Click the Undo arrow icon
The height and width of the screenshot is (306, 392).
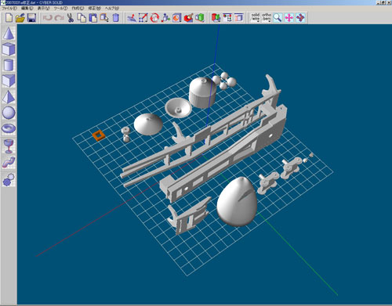pyautogui.click(x=48, y=18)
